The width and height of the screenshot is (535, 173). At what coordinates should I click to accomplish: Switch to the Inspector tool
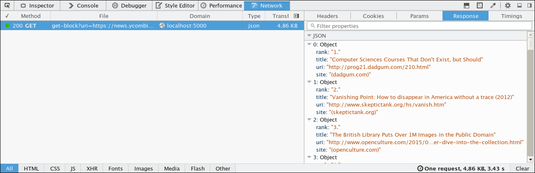[x=38, y=5]
